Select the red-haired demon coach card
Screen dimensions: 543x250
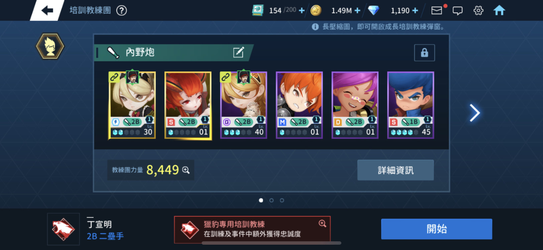pyautogui.click(x=188, y=105)
